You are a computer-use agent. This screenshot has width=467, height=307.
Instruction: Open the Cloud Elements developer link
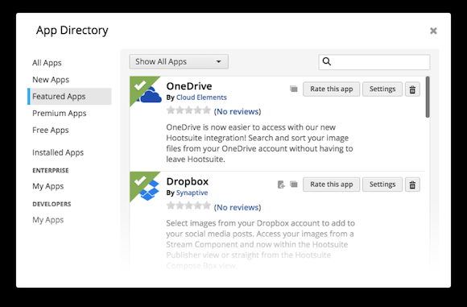(x=201, y=97)
